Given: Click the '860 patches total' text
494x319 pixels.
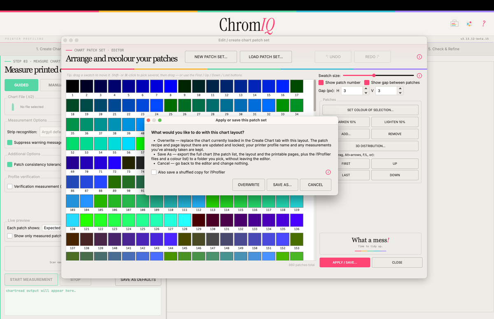Looking at the screenshot, I should coord(302,265).
